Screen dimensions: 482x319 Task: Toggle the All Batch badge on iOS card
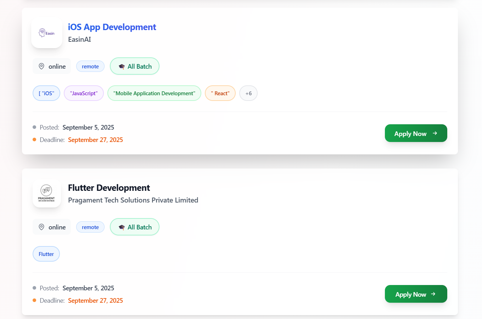[134, 66]
